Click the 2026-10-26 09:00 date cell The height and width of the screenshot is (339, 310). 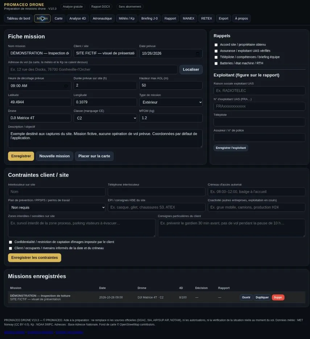(x=111, y=297)
